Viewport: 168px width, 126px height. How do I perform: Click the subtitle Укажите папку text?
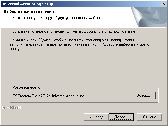click(x=55, y=18)
